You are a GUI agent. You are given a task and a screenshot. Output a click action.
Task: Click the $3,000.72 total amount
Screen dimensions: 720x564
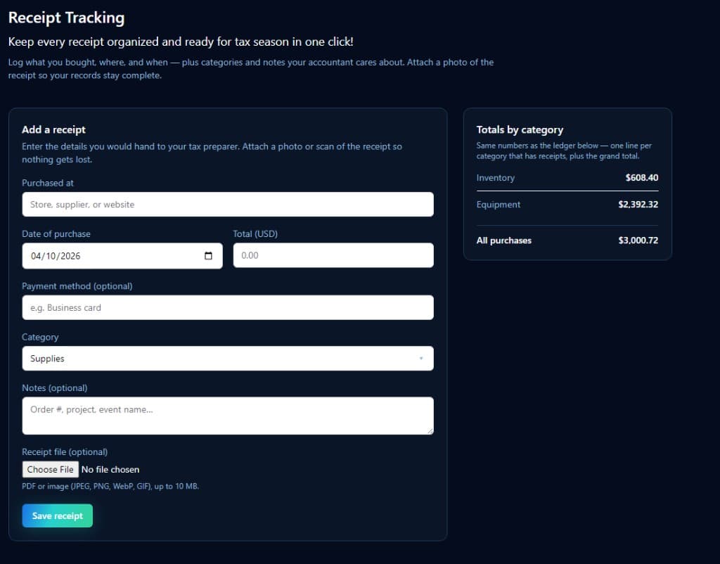636,240
